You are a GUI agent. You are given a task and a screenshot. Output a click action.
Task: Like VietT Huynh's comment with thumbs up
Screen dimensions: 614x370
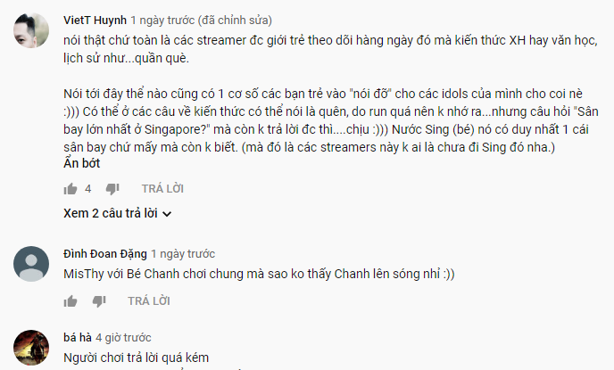coord(71,189)
